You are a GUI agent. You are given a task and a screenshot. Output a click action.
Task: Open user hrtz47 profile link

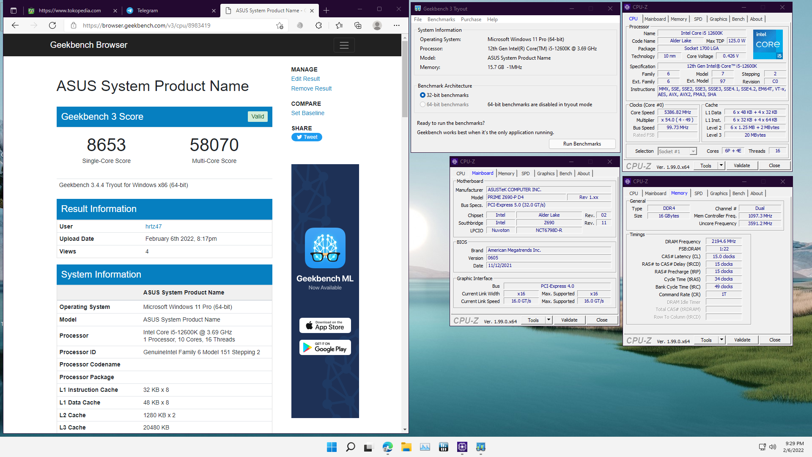[x=154, y=226]
